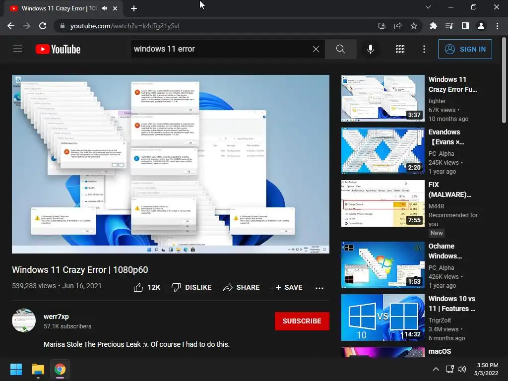Open clock showing 3:50 PM

pos(486,369)
